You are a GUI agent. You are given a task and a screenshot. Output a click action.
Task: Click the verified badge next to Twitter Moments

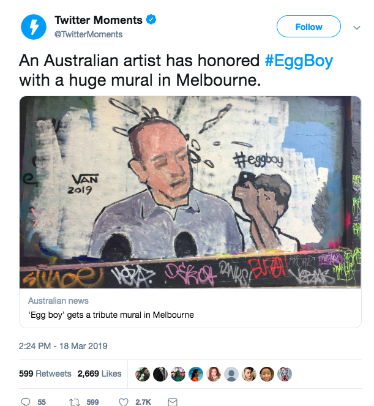pos(151,20)
